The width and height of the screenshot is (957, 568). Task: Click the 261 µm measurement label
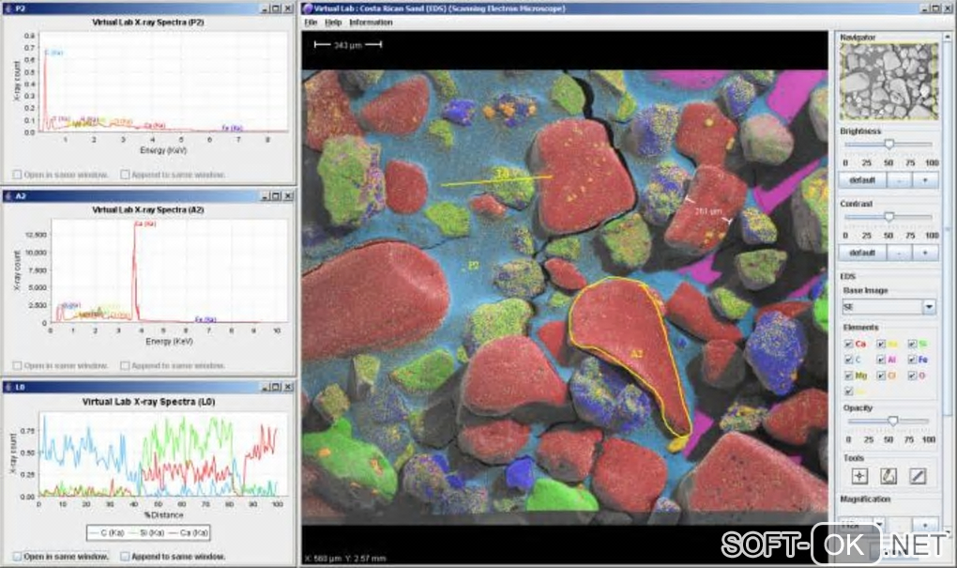coord(708,211)
